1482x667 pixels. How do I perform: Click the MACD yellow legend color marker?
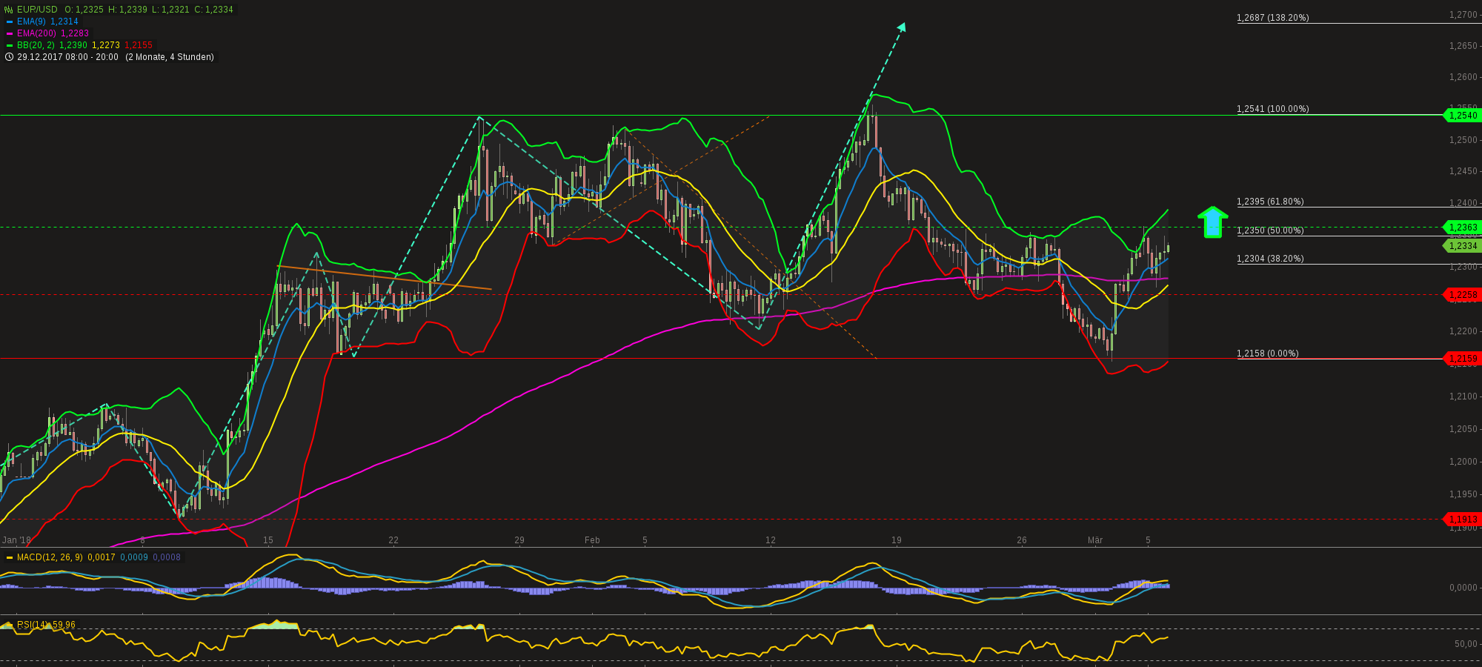(x=9, y=557)
